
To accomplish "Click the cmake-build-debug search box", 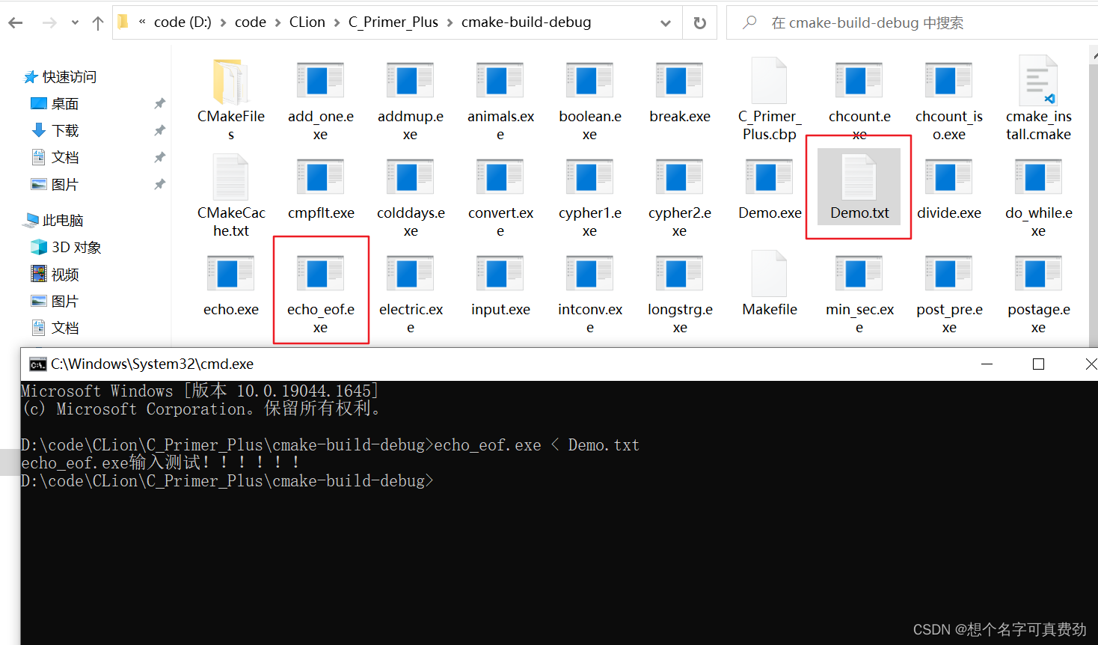I will [913, 23].
